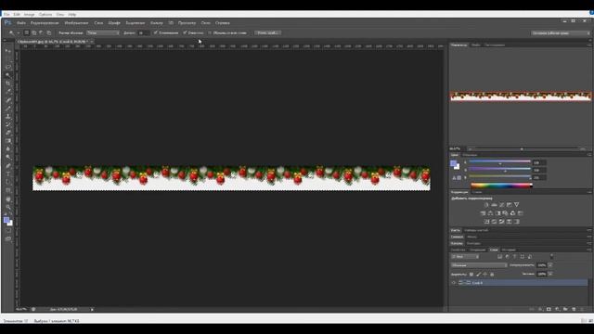Toggle lock all for layer

tap(492, 275)
